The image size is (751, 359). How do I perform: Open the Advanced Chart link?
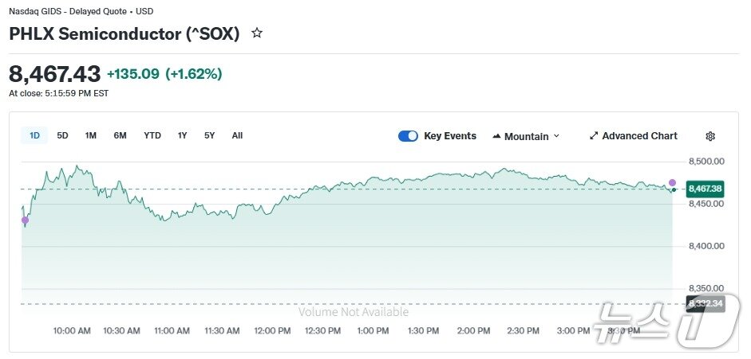(x=639, y=136)
